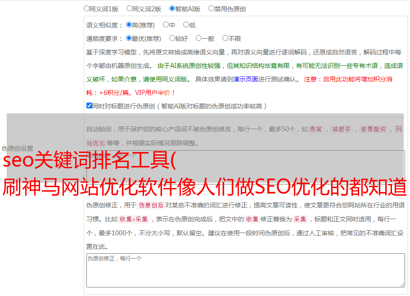Select the 同义词1版 radio option
Viewport: 410px width, 296px height.
tap(86, 9)
